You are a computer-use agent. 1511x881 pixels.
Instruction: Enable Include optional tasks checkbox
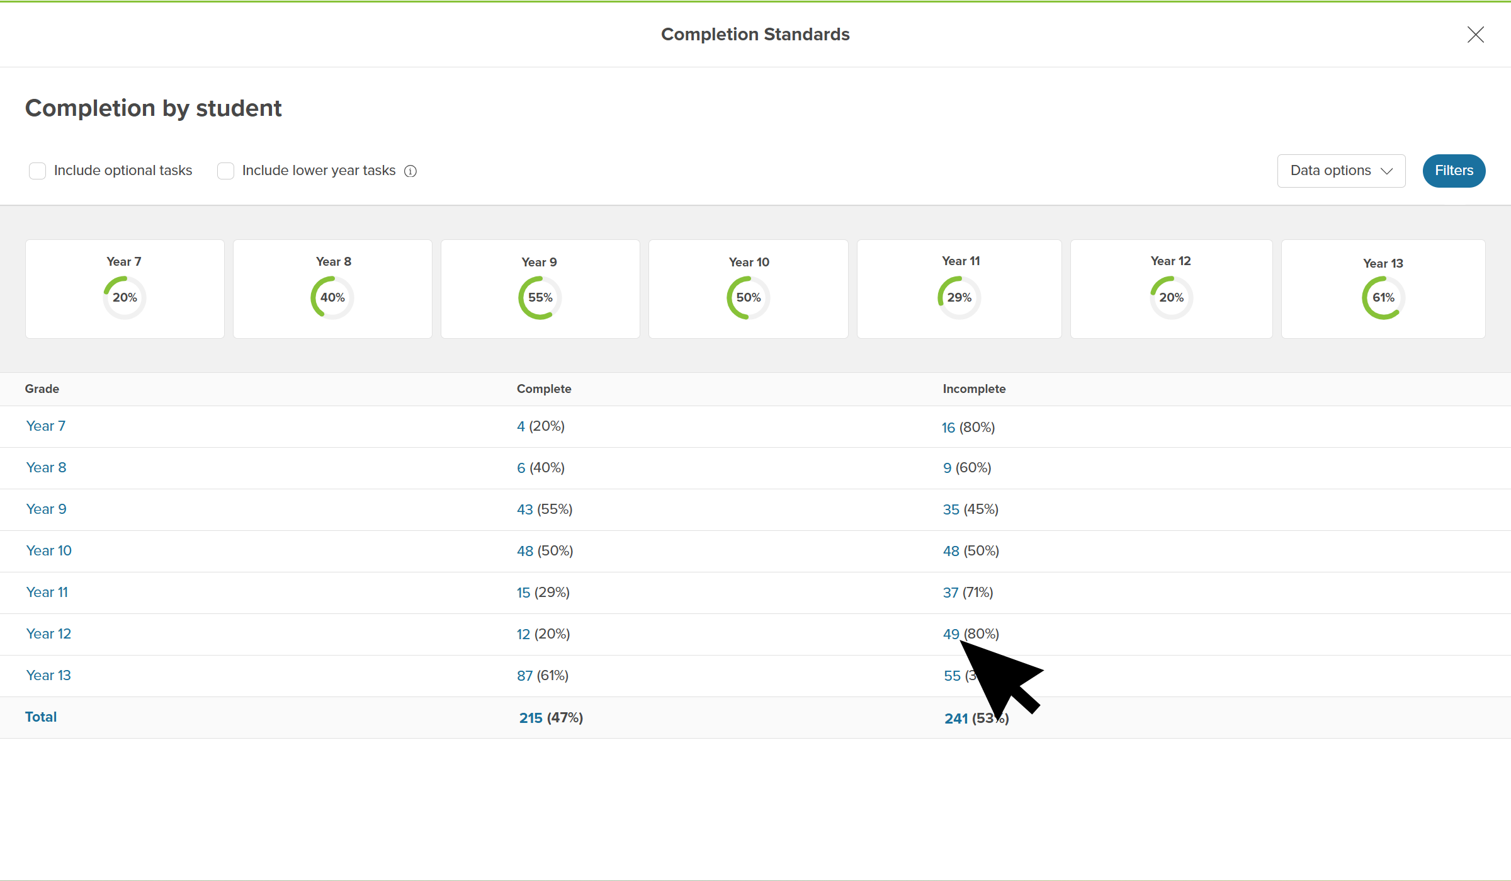pyautogui.click(x=38, y=171)
